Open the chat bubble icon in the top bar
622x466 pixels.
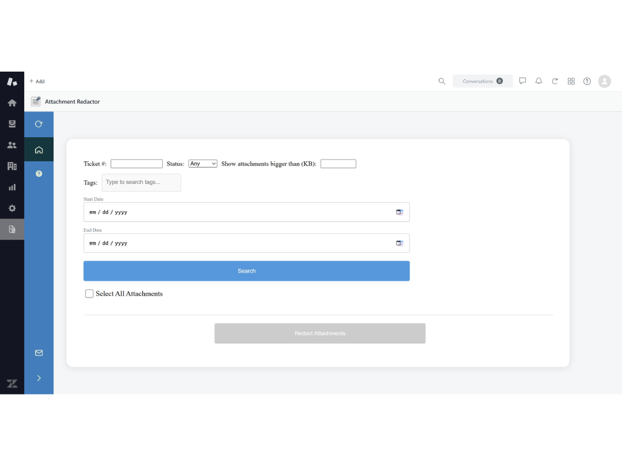point(522,81)
